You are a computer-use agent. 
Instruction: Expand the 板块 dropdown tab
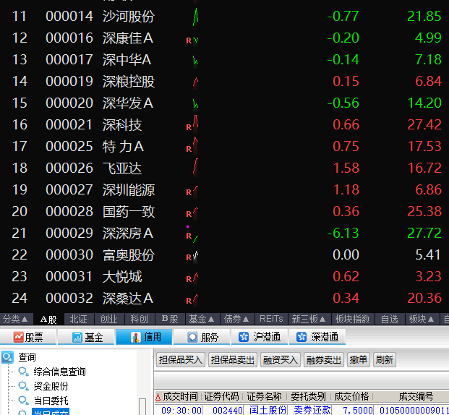[x=422, y=319]
